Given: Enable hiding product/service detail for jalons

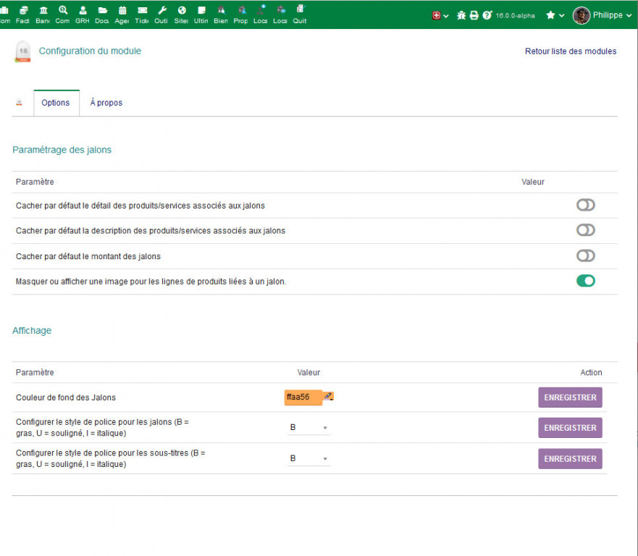Looking at the screenshot, I should click(x=585, y=206).
